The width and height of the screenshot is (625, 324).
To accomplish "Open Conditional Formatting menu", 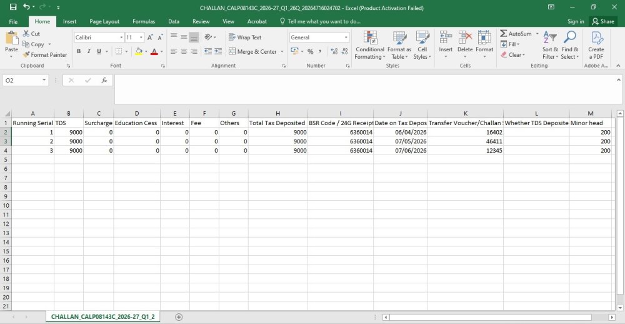I will [x=370, y=46].
